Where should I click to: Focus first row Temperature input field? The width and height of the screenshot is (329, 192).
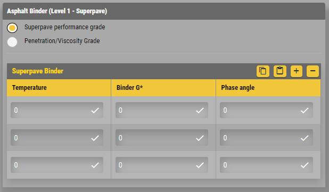pos(57,110)
